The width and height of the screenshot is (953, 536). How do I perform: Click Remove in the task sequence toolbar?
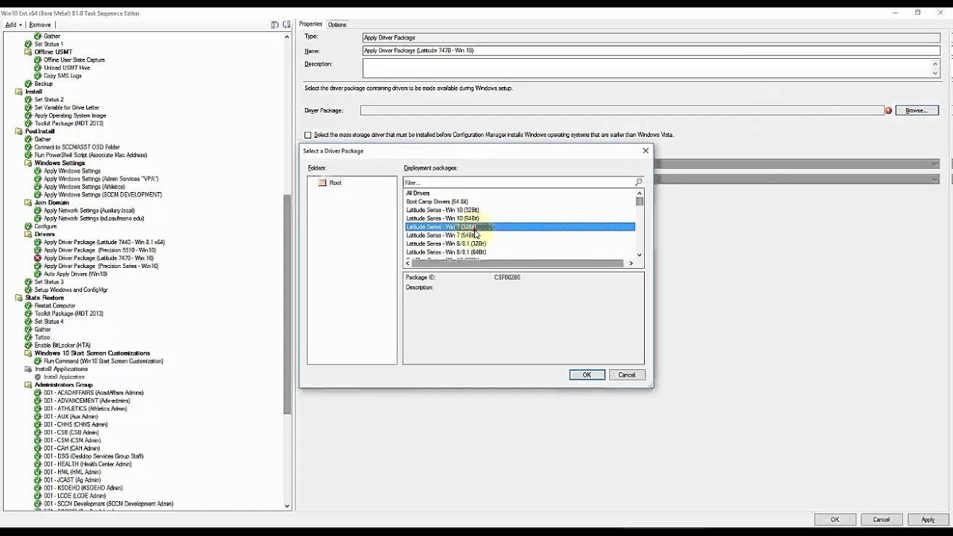coord(40,25)
